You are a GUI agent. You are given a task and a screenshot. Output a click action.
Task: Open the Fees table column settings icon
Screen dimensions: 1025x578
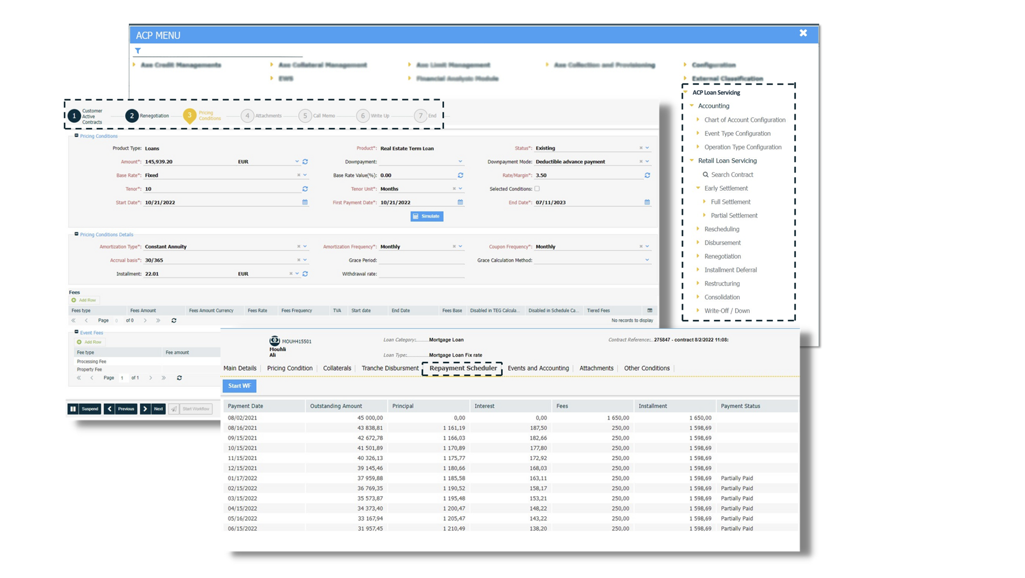(x=650, y=310)
